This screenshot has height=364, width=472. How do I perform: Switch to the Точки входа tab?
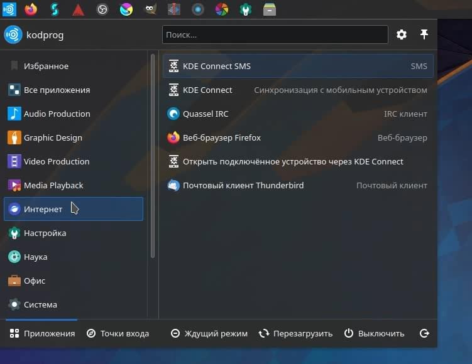click(x=118, y=333)
